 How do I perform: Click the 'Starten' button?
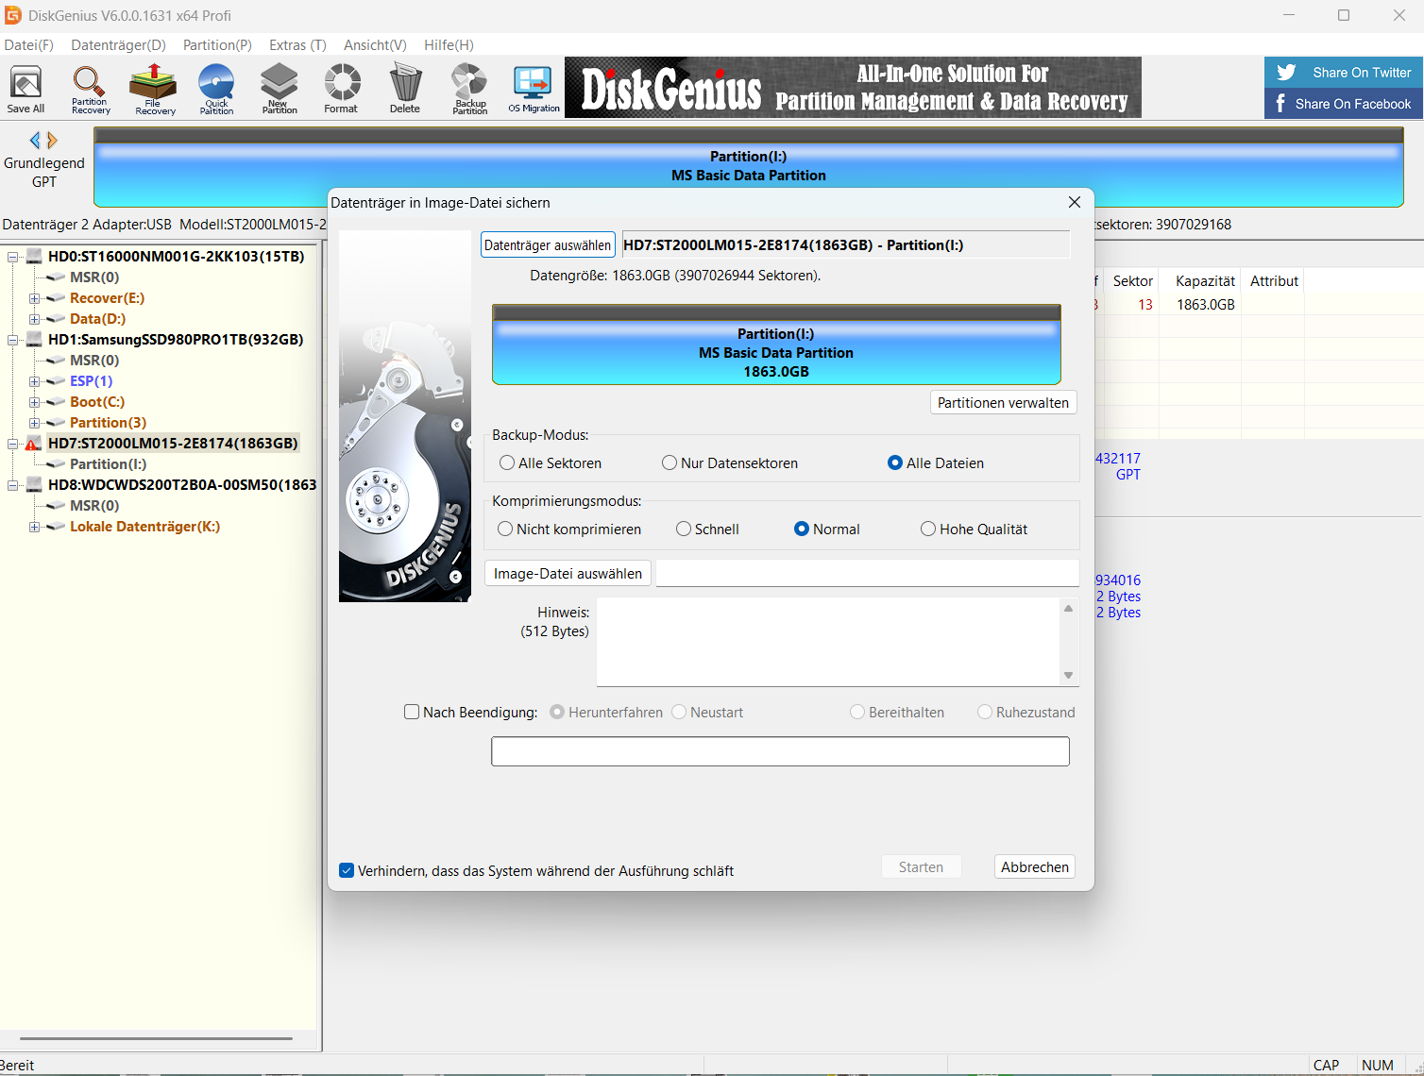[x=921, y=866]
